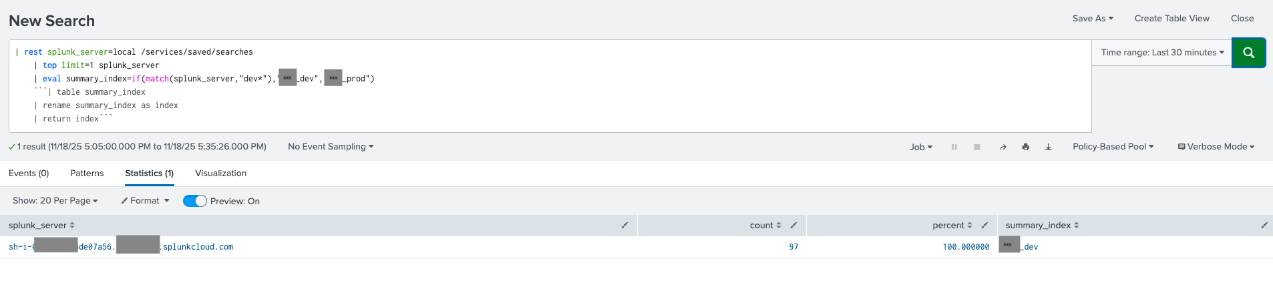Open the time range picker
This screenshot has width=1273, height=303.
1161,53
